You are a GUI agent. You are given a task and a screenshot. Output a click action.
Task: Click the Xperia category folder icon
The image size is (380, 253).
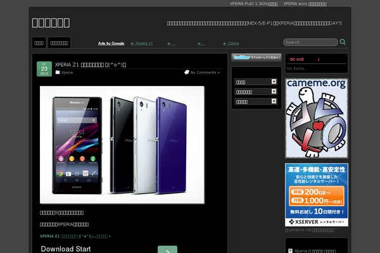tap(58, 72)
